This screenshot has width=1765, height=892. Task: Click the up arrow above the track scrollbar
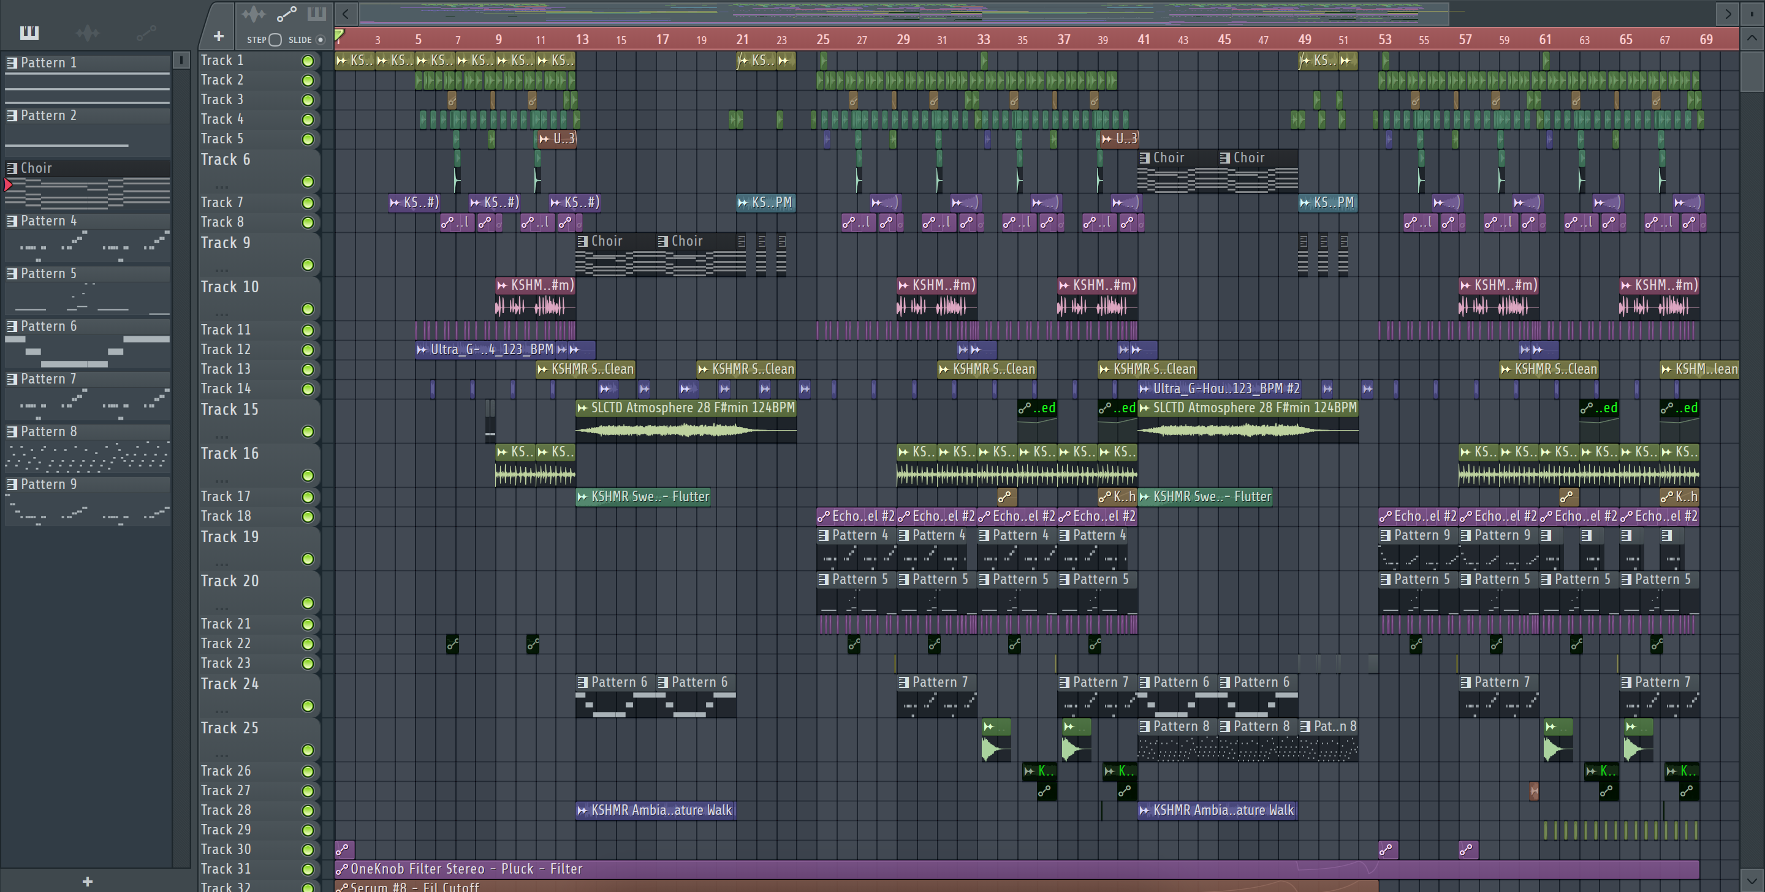[1752, 39]
